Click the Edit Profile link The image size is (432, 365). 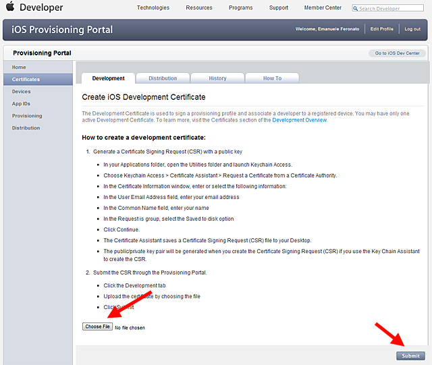point(382,29)
